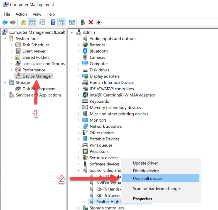
Task: Click the Event Viewer icon
Action: pyautogui.click(x=18, y=51)
